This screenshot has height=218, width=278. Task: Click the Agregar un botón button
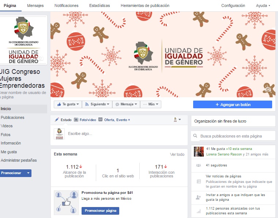pyautogui.click(x=233, y=105)
